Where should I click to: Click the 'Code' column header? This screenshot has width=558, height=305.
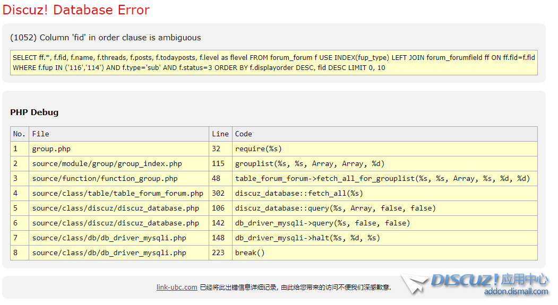[x=385, y=134]
